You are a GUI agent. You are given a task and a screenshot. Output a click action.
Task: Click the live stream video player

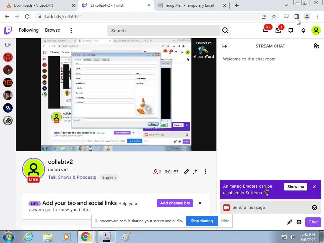tap(116, 95)
